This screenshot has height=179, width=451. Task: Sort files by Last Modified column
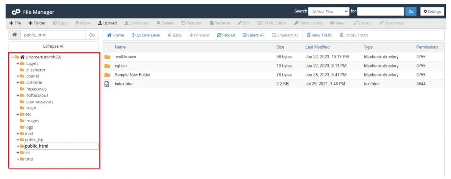point(317,47)
